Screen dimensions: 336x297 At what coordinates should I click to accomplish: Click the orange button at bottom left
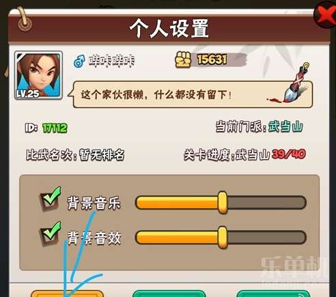click(x=67, y=294)
